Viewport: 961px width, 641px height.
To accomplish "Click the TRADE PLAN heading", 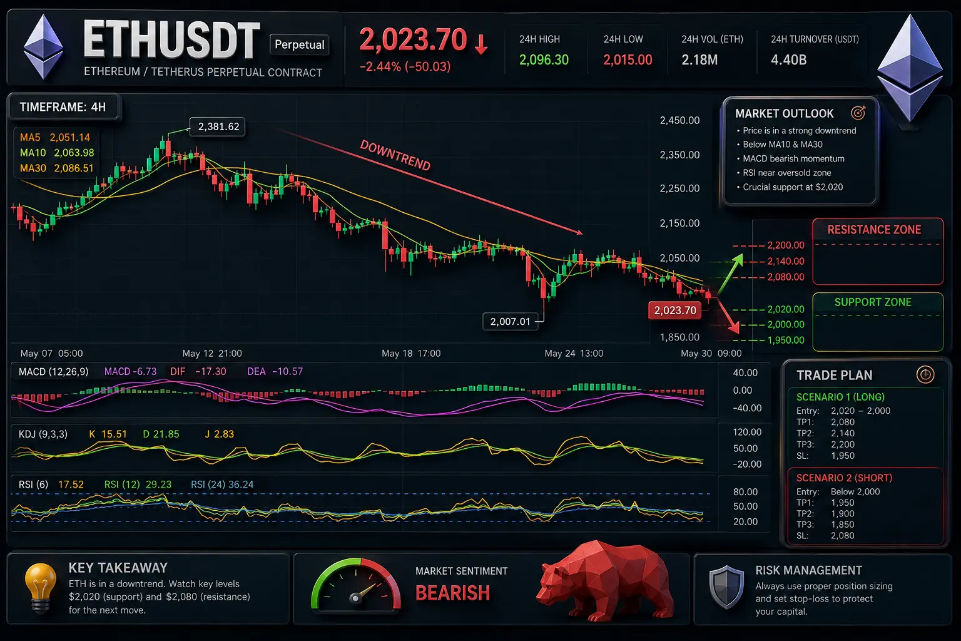I will click(x=835, y=375).
